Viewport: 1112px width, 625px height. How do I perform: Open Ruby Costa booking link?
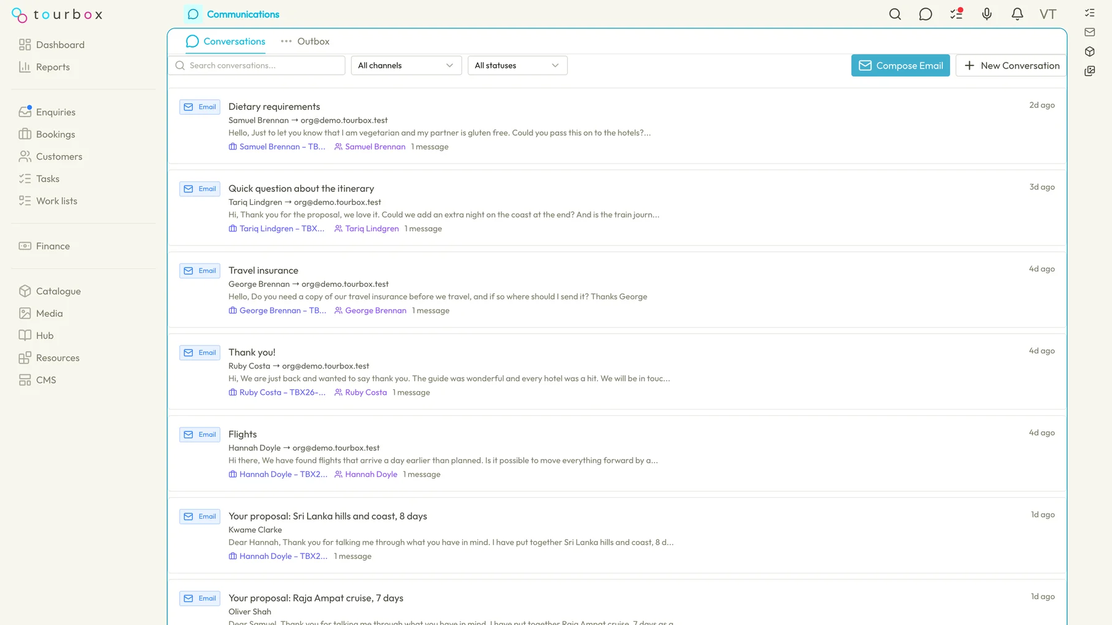click(277, 392)
